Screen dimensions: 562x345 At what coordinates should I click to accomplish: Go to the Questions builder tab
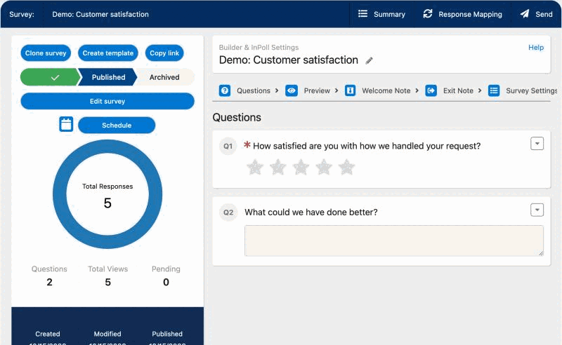(254, 90)
